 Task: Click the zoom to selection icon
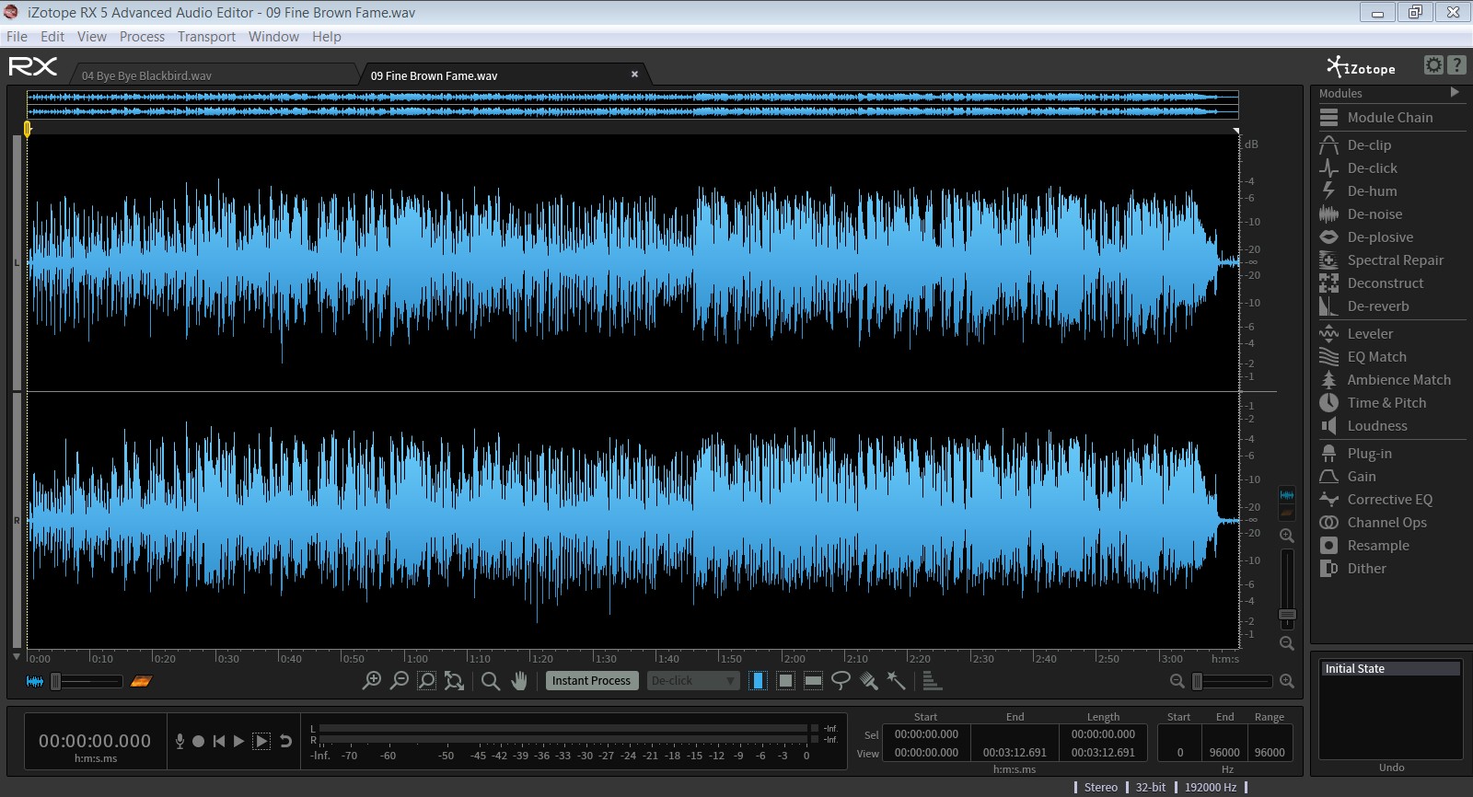coord(426,681)
